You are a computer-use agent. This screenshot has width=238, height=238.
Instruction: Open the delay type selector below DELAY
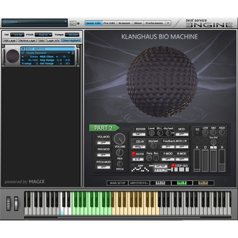pyautogui.click(x=139, y=147)
